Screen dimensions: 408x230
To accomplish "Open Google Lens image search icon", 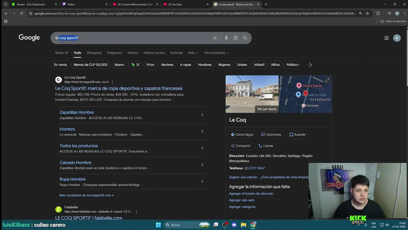I will click(236, 38).
